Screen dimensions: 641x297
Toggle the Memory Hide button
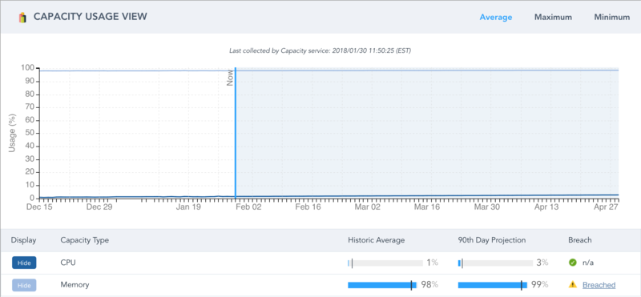click(24, 285)
